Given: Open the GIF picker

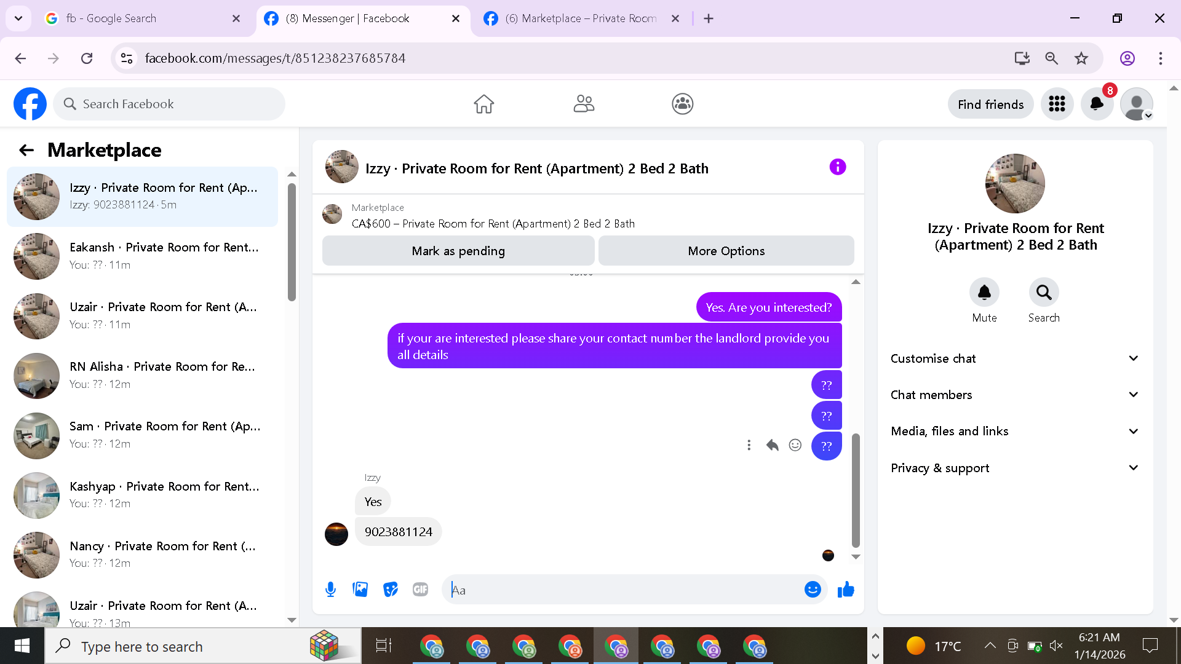Looking at the screenshot, I should 420,590.
